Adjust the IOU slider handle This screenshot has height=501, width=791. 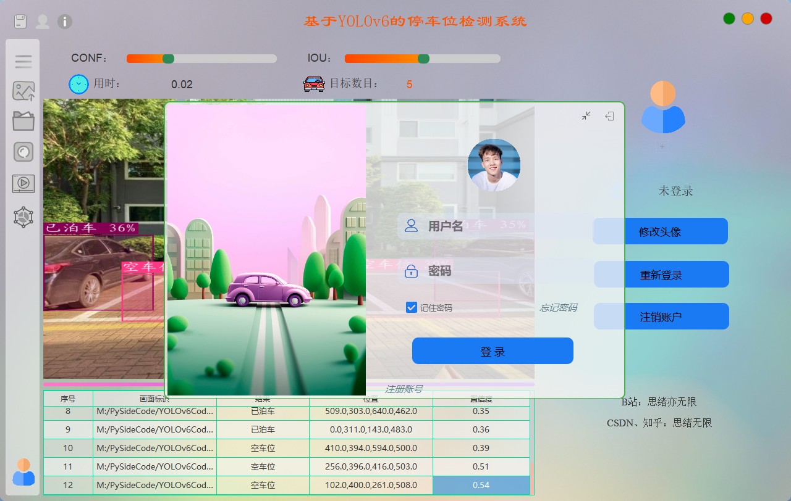[423, 59]
